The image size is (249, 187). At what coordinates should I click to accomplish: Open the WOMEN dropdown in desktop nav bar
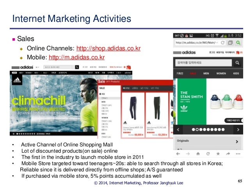point(29,73)
